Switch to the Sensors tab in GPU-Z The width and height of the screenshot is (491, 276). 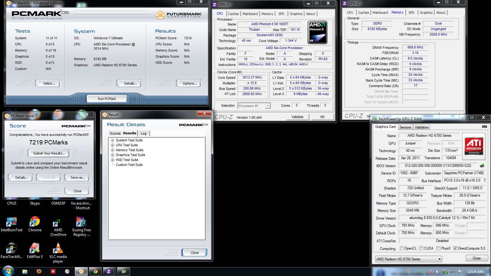[x=405, y=127]
